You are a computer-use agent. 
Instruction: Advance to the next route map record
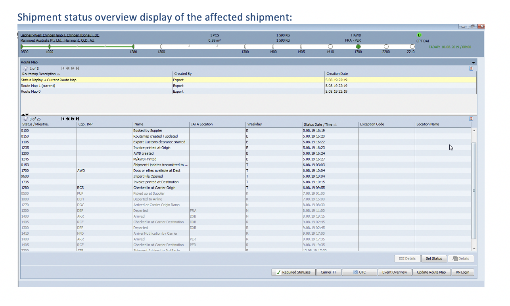click(73, 68)
